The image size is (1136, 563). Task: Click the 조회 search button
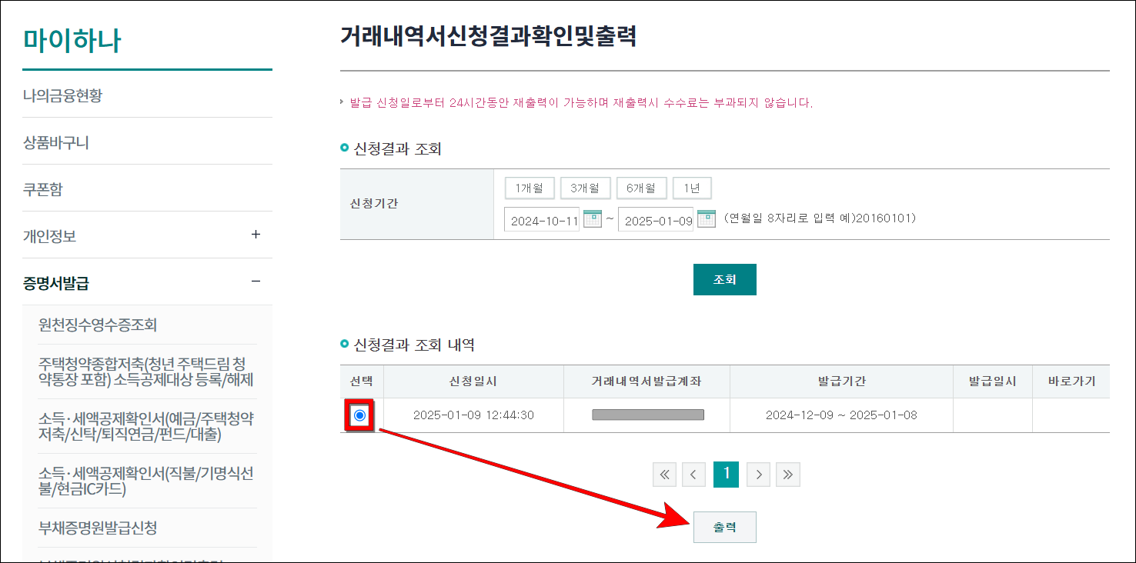(x=724, y=279)
